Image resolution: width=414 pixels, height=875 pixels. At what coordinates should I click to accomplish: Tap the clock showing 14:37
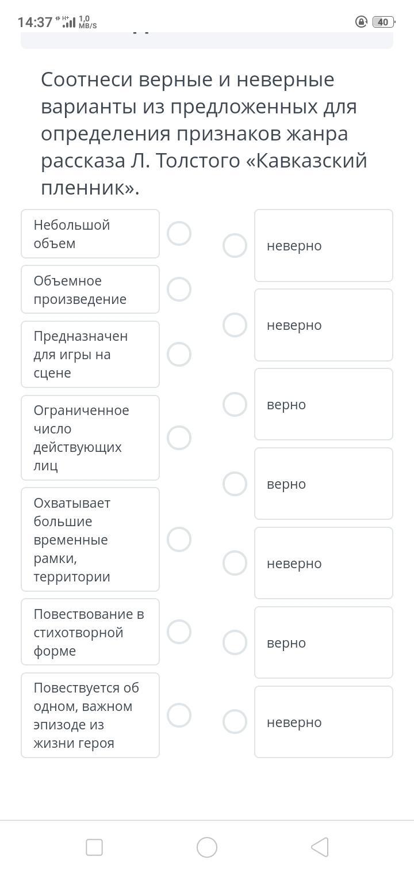[x=35, y=22]
